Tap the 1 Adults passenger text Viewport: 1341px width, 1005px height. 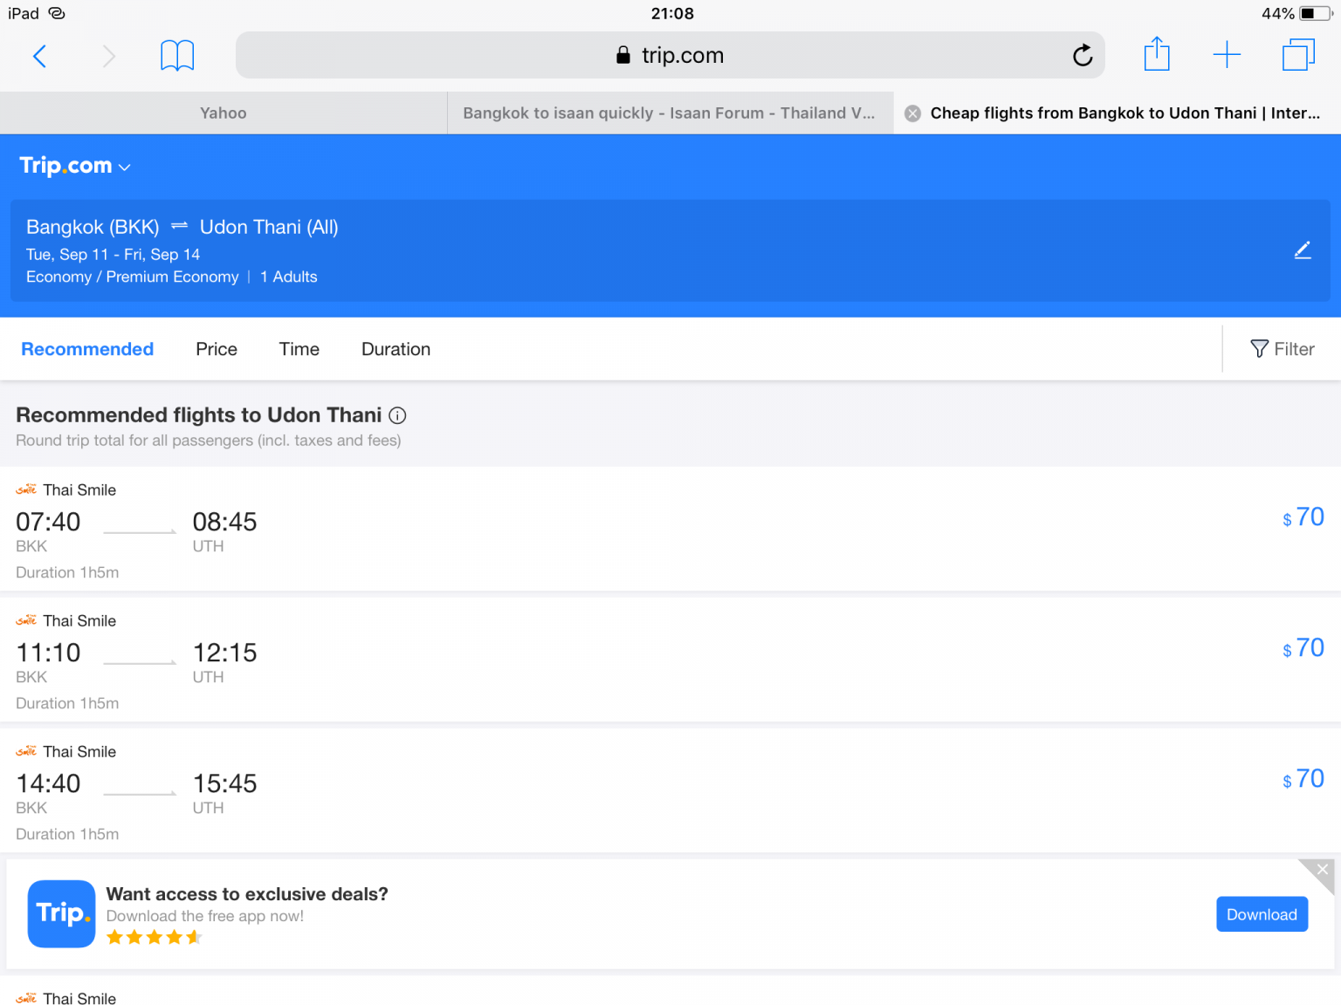[289, 277]
